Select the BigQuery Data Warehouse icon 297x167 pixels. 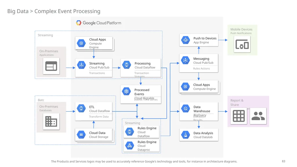[x=185, y=109]
